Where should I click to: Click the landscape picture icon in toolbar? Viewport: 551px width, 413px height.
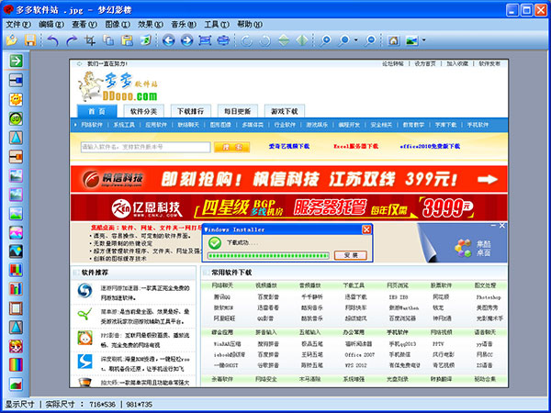pos(411,40)
